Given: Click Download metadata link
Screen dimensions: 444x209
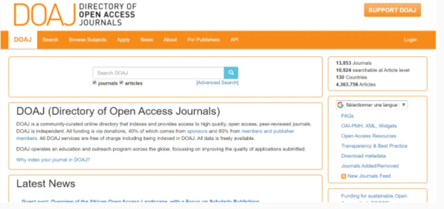Looking at the screenshot, I should pos(363,156).
